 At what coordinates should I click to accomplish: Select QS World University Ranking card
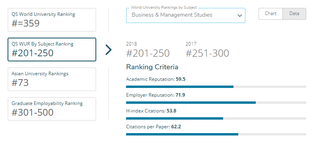click(52, 20)
